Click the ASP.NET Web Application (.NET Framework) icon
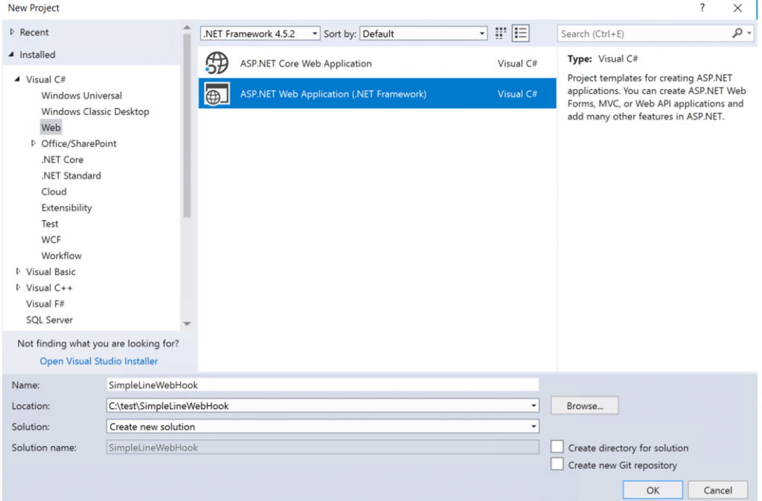 217,94
